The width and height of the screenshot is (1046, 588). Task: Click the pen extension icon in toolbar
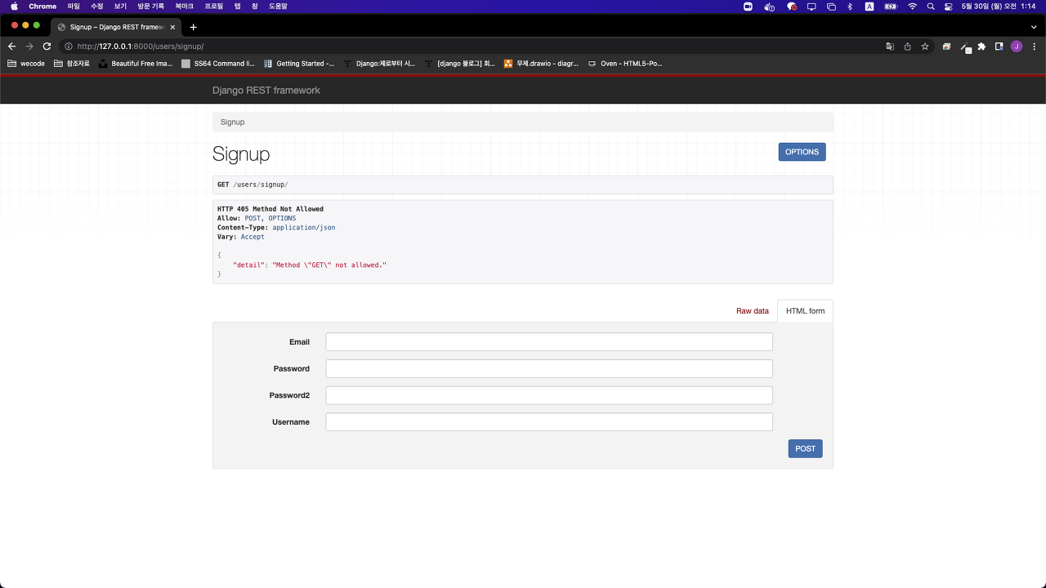[964, 47]
